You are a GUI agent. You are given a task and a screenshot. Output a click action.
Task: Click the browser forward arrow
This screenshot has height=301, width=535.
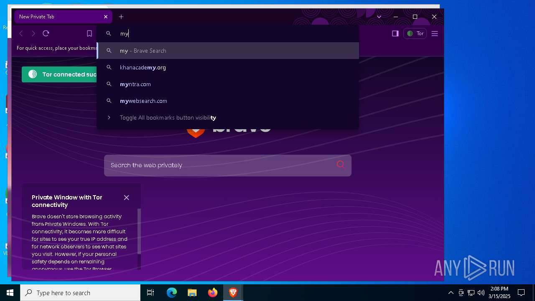coord(33,33)
